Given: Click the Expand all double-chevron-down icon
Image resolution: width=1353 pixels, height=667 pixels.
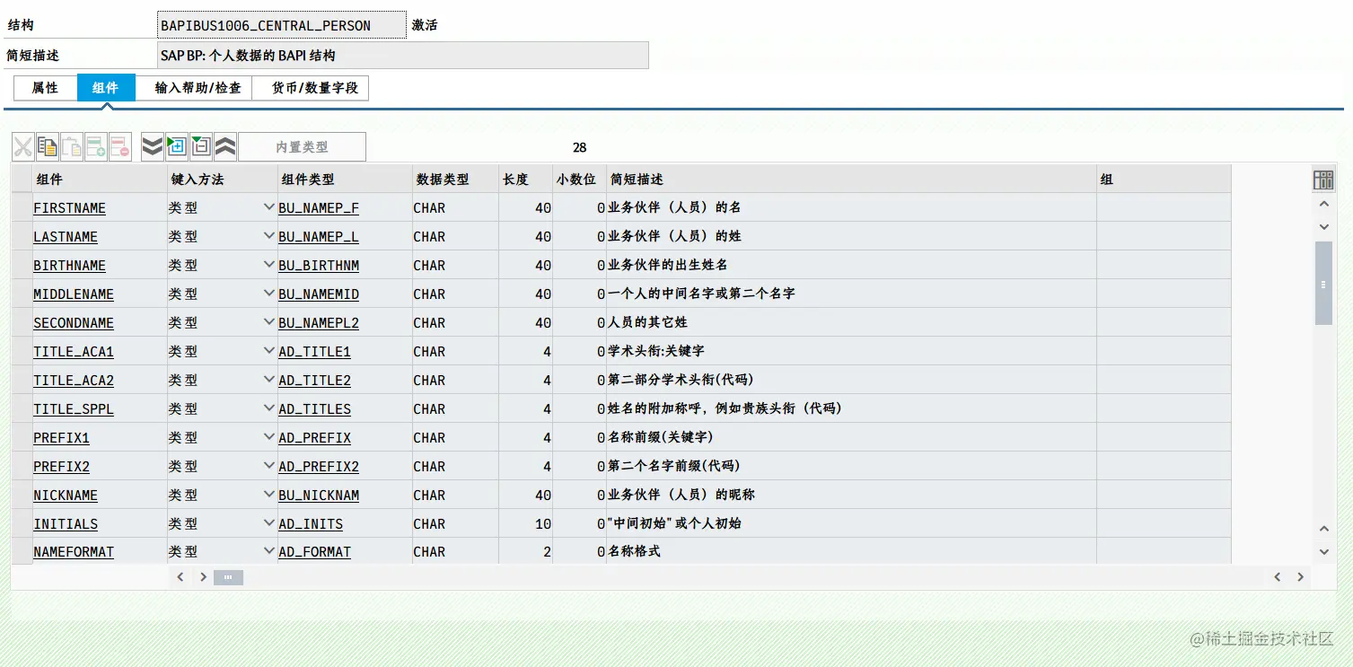Looking at the screenshot, I should click(x=153, y=146).
